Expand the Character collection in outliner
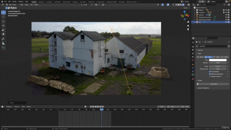231x130 pixels. pyautogui.click(x=195, y=12)
